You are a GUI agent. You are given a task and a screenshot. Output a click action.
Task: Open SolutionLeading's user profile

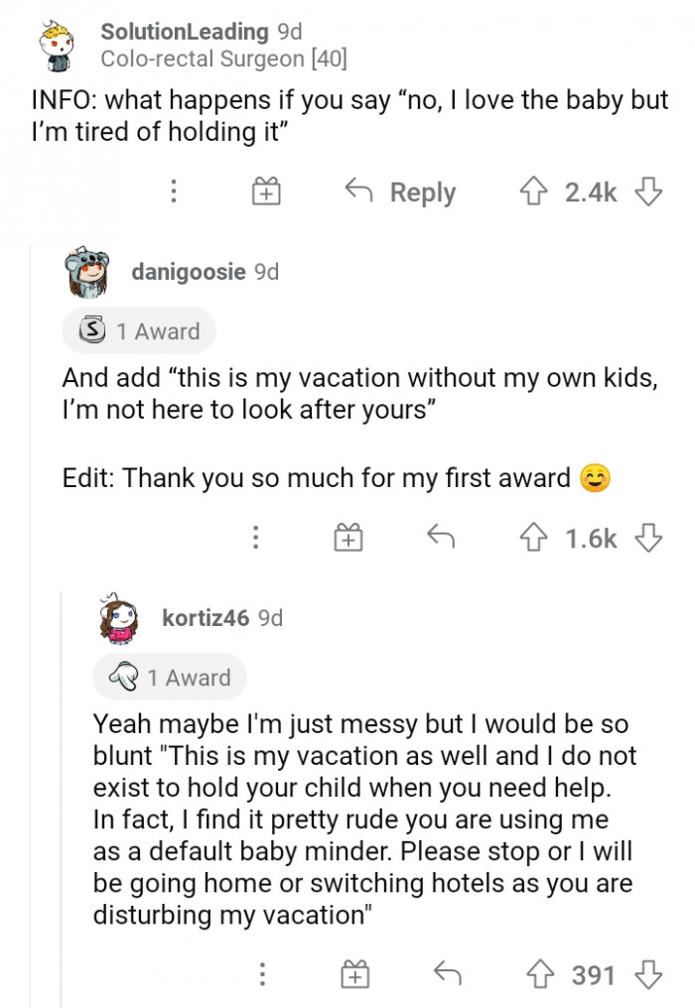[186, 32]
